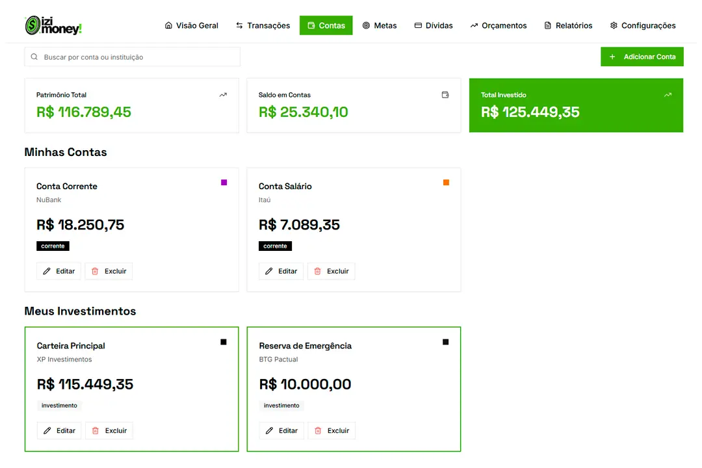Click the Adicionar Conta button

642,57
